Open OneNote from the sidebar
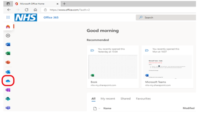Viewport: 197px width, 116px height. pos(8,90)
